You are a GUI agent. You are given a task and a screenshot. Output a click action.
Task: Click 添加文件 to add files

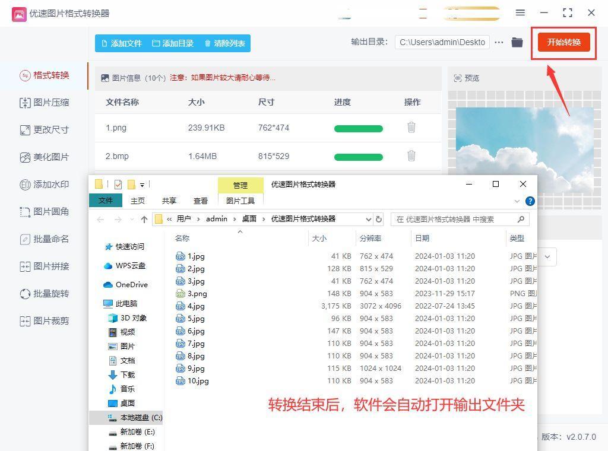[x=122, y=43]
